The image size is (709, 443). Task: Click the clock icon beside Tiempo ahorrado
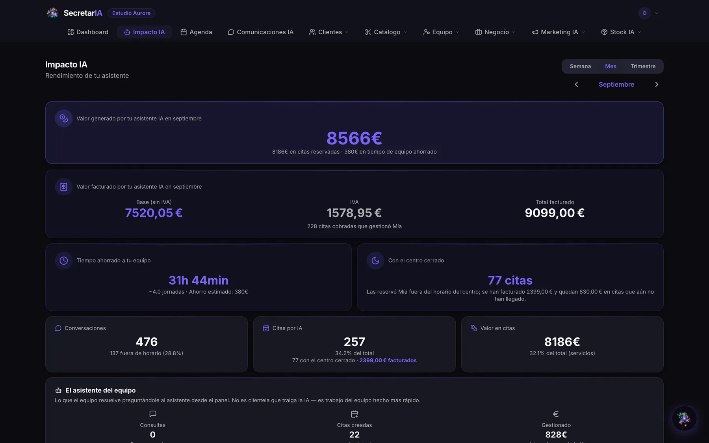tap(64, 260)
